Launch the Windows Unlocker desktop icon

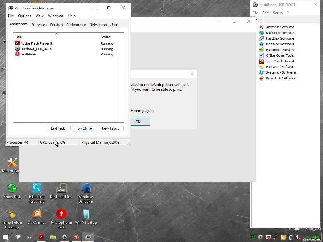(x=86, y=188)
